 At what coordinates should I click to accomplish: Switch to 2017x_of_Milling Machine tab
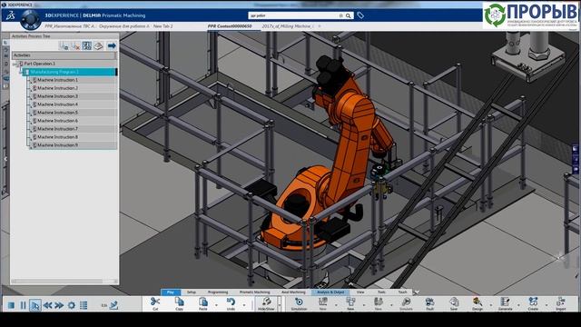click(287, 26)
